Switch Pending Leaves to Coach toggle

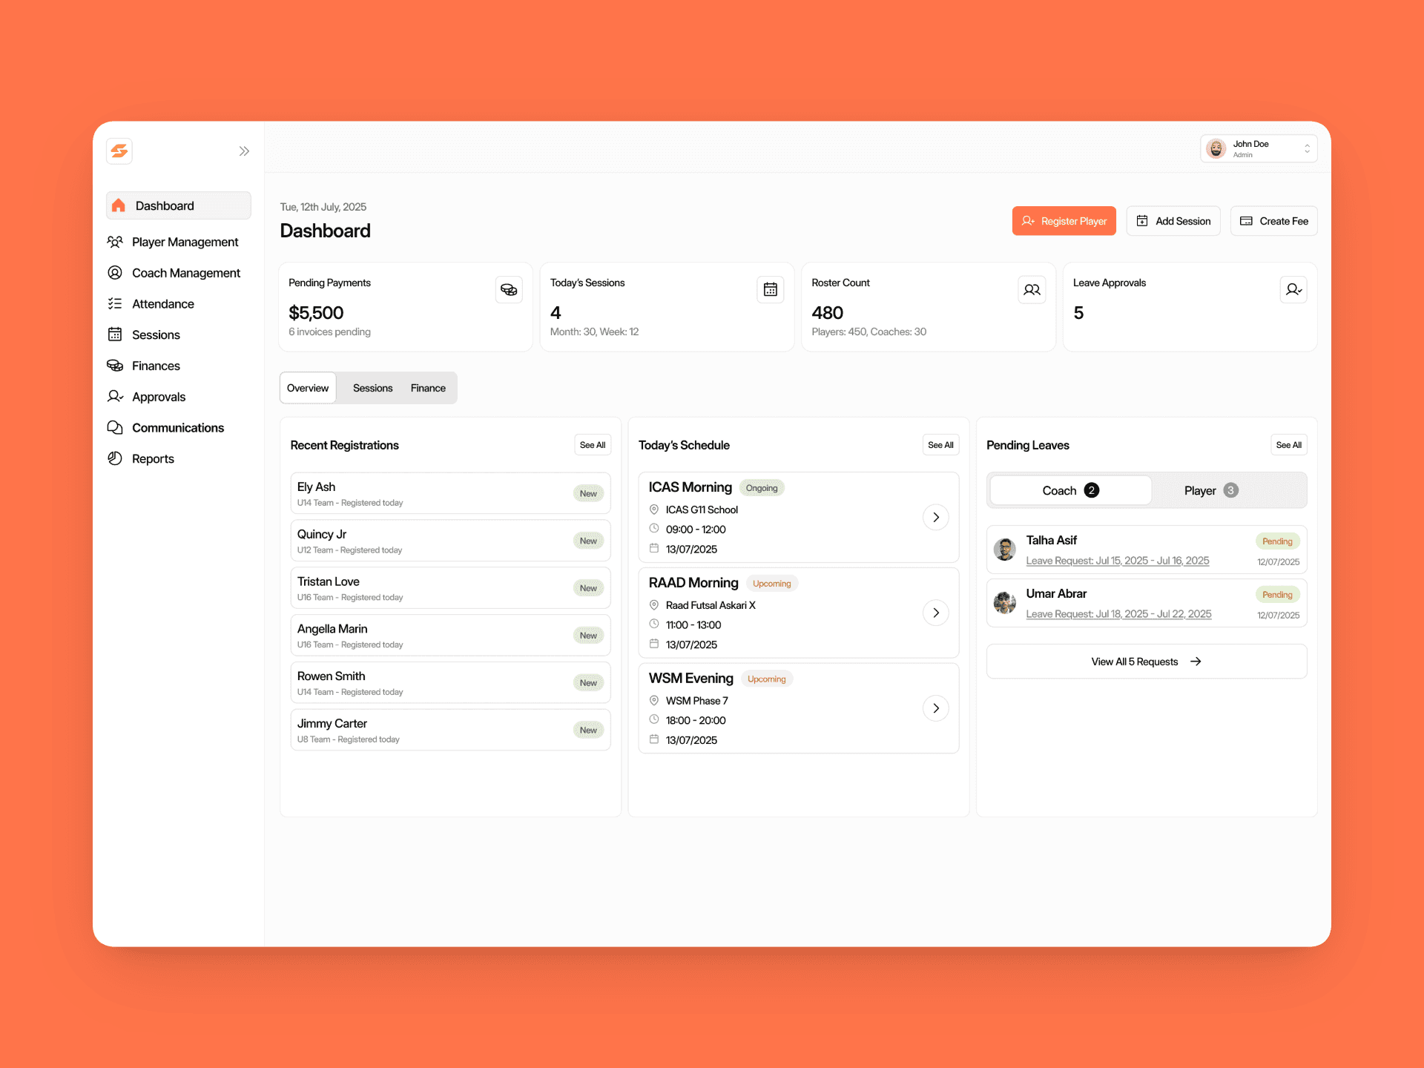(1070, 491)
